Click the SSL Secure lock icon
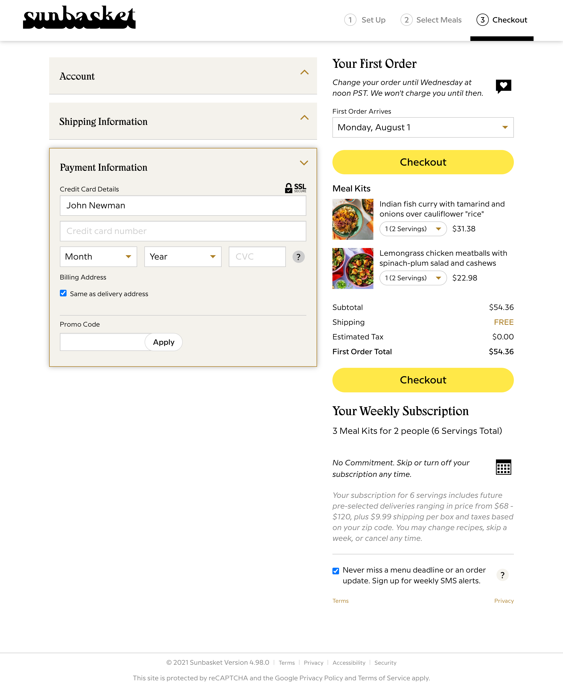 (x=289, y=188)
